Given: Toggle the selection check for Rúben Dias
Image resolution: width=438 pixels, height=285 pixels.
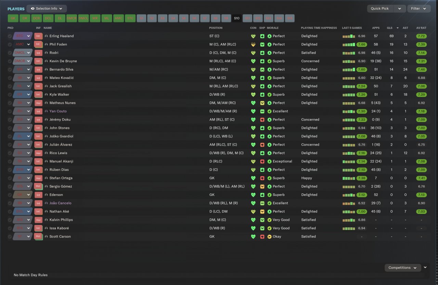Looking at the screenshot, I should [x=10, y=169].
